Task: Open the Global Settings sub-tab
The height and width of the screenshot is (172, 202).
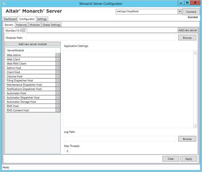Action: click(51, 25)
